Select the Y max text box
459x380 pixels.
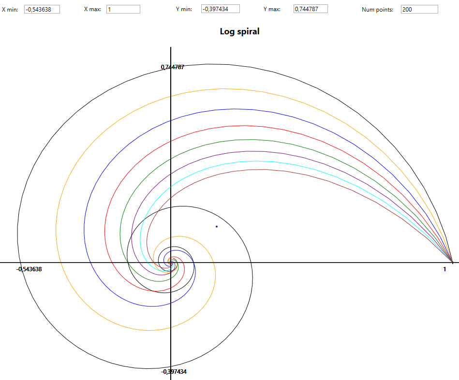tap(311, 9)
